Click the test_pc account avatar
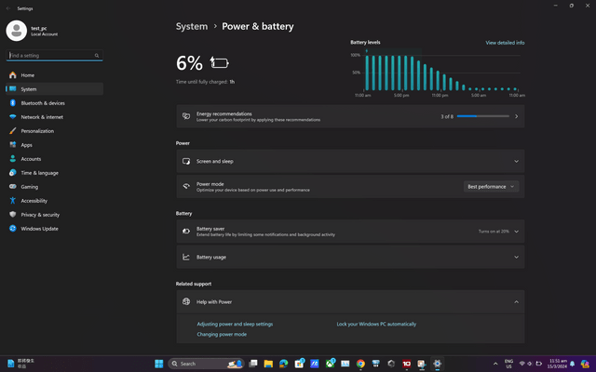The height and width of the screenshot is (372, 596). coord(17,31)
